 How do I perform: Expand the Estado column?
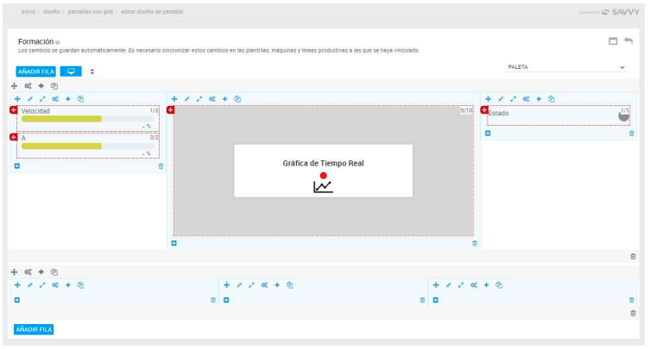coord(514,99)
